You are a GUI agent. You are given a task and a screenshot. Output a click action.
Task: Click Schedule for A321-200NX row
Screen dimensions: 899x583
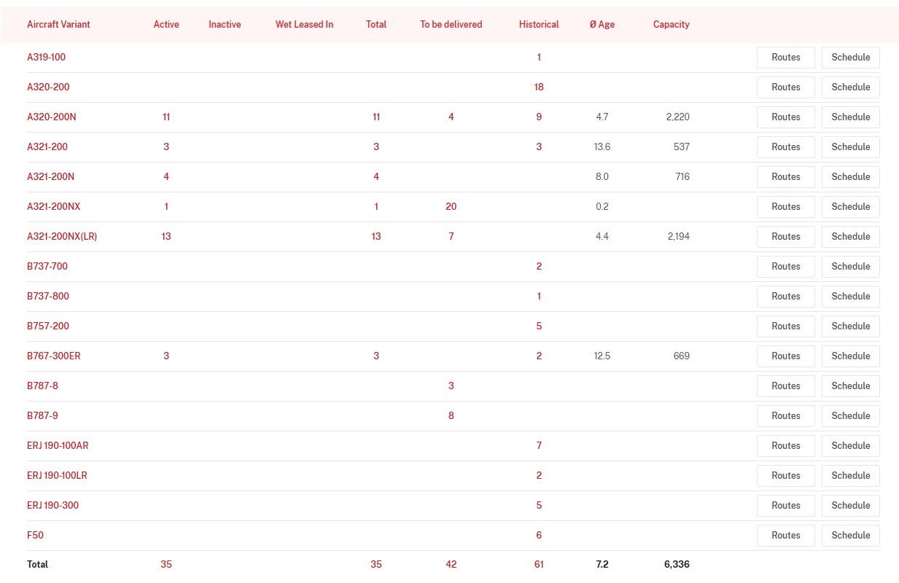point(851,207)
